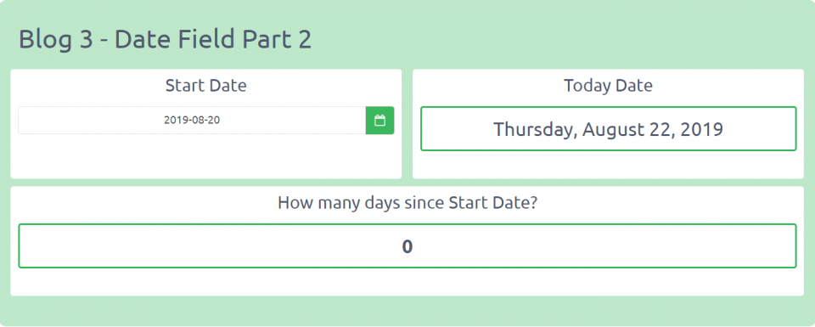815x327 pixels.
Task: Click empty space below Today Date box
Action: [x=608, y=164]
